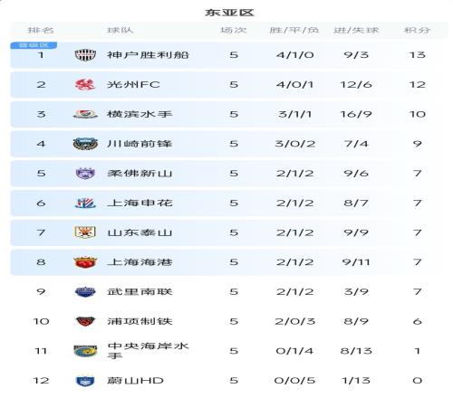The image size is (453, 398).
Task: Open the 上海申花 club crest
Action: click(85, 203)
